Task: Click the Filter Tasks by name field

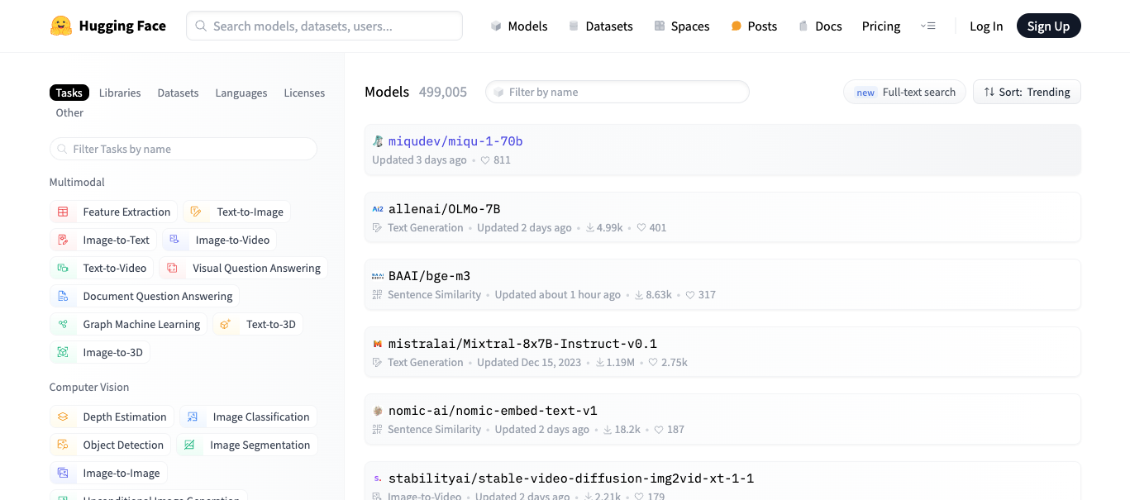Action: pyautogui.click(x=184, y=149)
